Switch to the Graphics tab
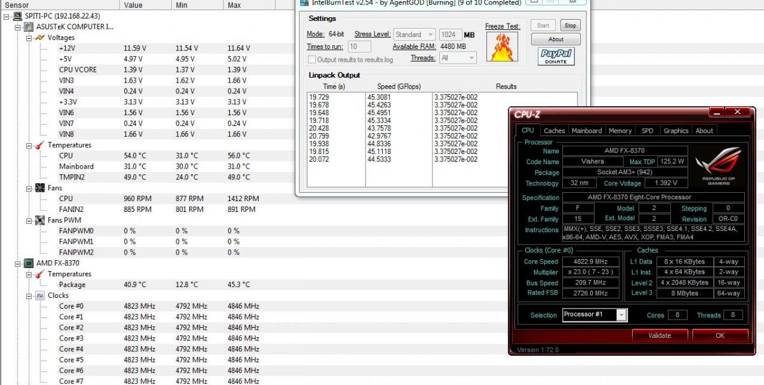The height and width of the screenshot is (385, 764). click(x=676, y=130)
